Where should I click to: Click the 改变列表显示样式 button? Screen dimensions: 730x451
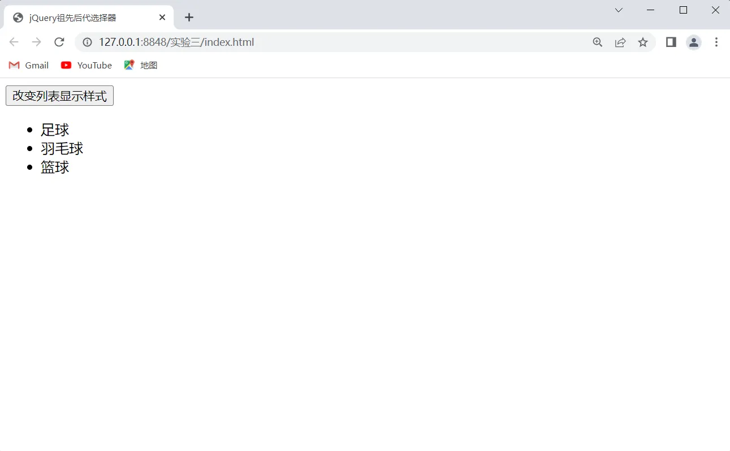pos(59,96)
